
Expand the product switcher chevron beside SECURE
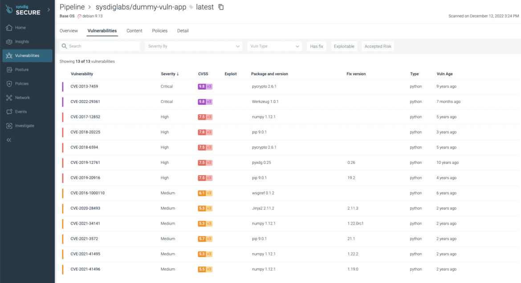(x=49, y=10)
